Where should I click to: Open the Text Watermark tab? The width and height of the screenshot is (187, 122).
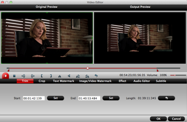tap(64, 81)
